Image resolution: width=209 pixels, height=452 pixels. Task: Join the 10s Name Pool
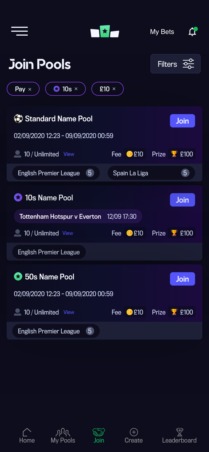click(182, 200)
